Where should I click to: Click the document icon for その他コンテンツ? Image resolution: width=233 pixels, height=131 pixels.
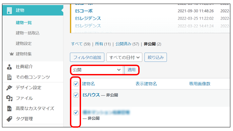coord(9,77)
